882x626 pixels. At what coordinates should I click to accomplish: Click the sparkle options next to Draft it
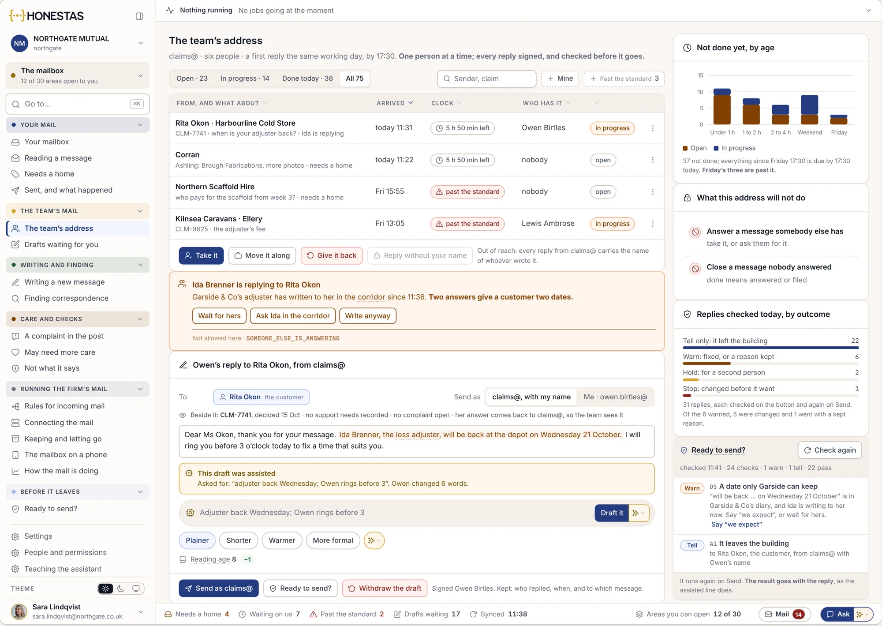click(x=639, y=513)
